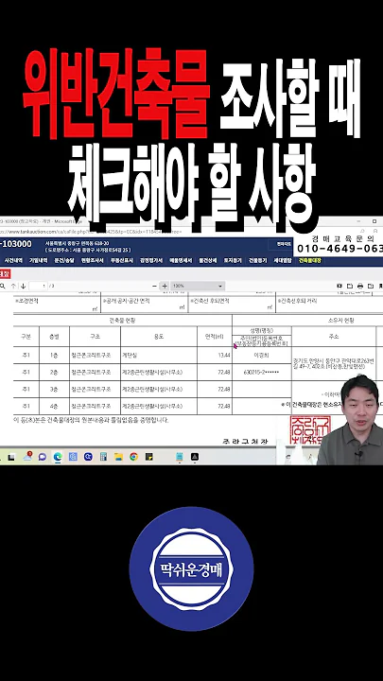Image resolution: width=383 pixels, height=681 pixels.
Task: Open the 사건내역 tab
Action: coord(13,261)
